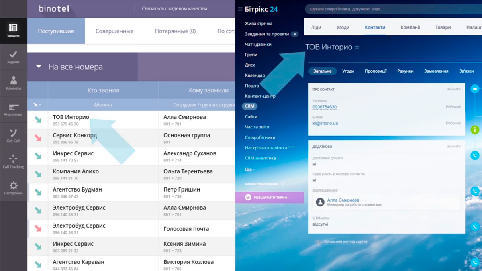
Task: Open the Звонки section in the Binotel sidebar
Action: tap(13, 31)
